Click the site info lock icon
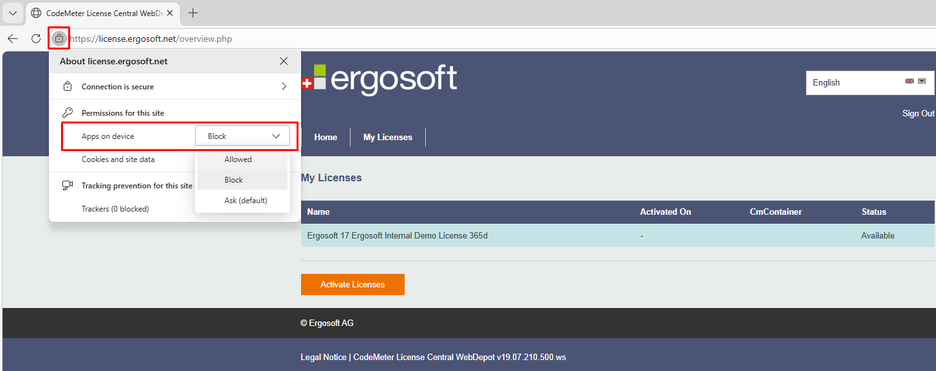 (59, 39)
